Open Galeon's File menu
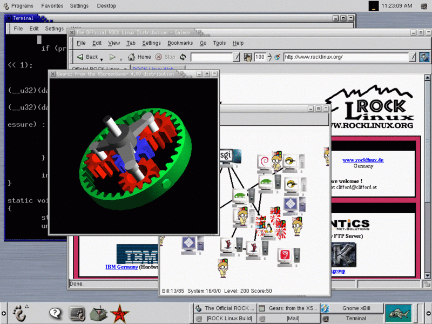 point(81,43)
